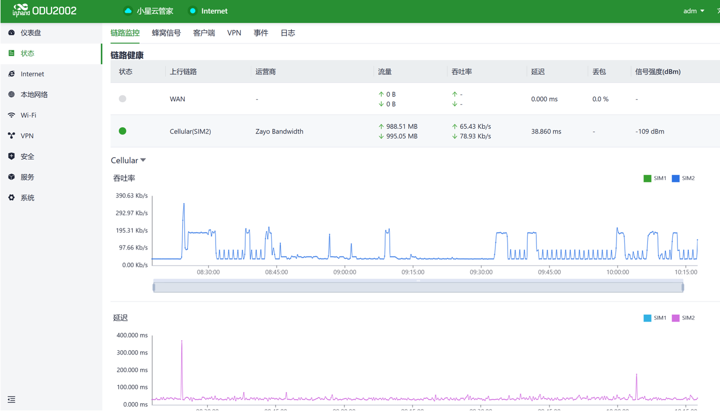Viewport: 720px width, 416px height.
Task: Click the security shield icon in sidebar
Action: [12, 157]
